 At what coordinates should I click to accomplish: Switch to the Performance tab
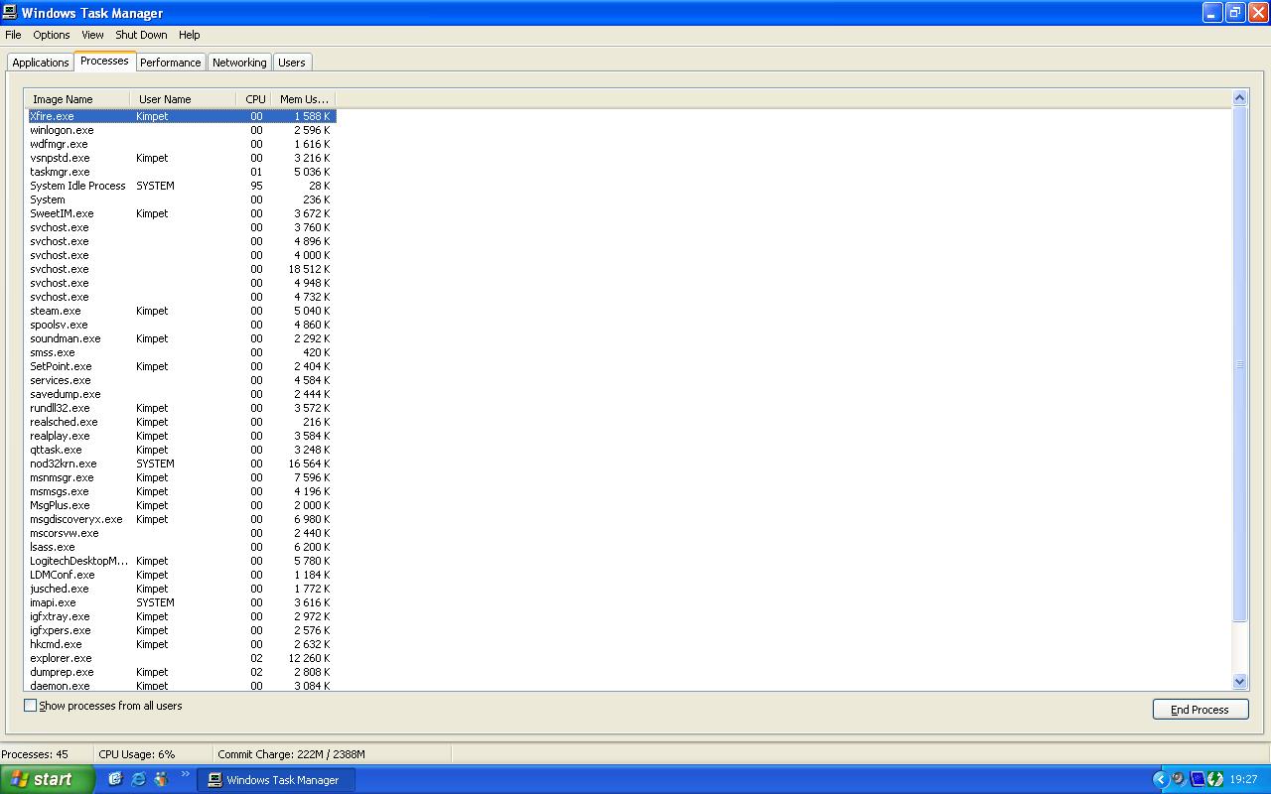pos(170,63)
